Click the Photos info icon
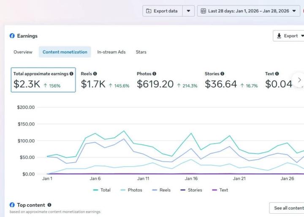 click(154, 74)
